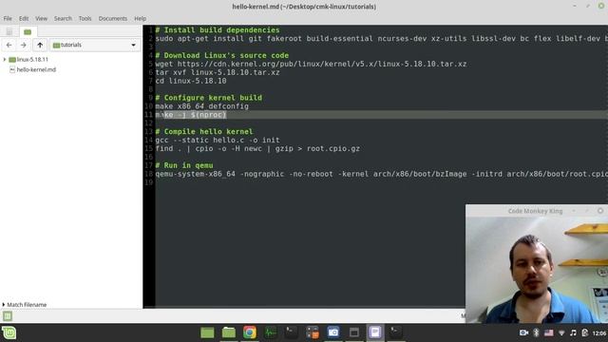
Task: Open the View menu
Action: [41, 18]
